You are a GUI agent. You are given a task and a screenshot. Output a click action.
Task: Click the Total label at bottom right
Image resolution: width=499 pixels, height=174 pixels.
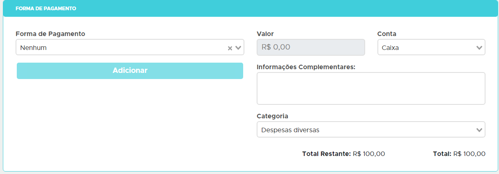pos(442,154)
